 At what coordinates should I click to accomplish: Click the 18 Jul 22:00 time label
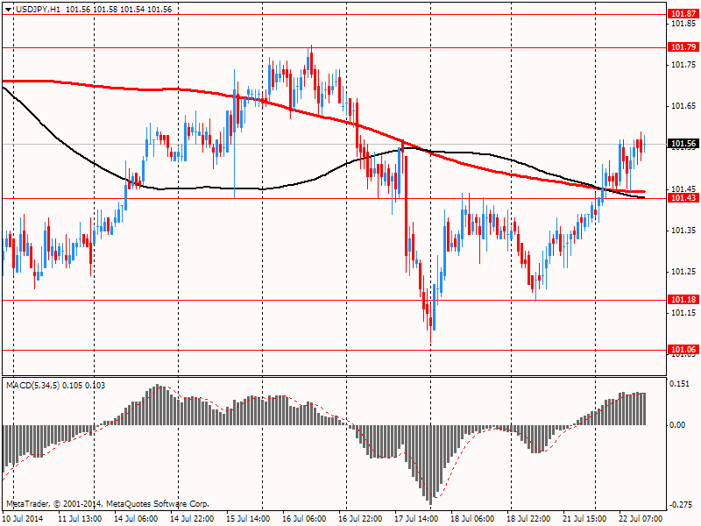pyautogui.click(x=528, y=518)
